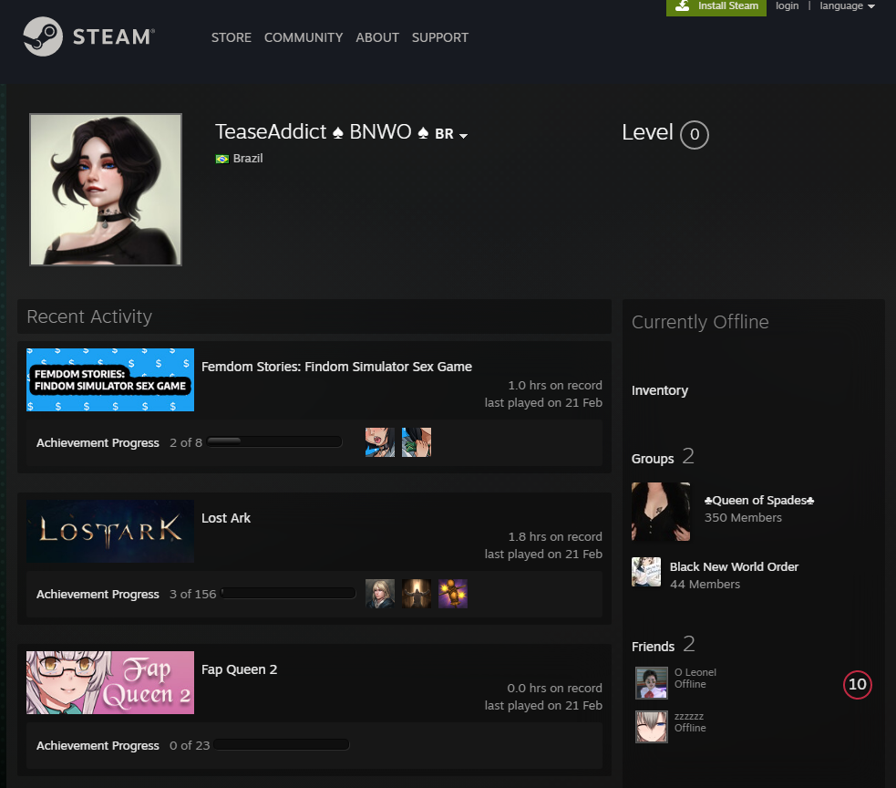Click the '350 Members' text
The width and height of the screenshot is (896, 788).
pyautogui.click(x=743, y=517)
